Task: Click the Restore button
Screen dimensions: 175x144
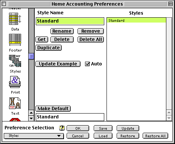Action: [x=128, y=136]
